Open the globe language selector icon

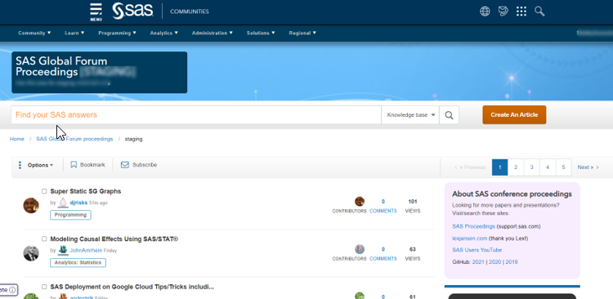485,11
